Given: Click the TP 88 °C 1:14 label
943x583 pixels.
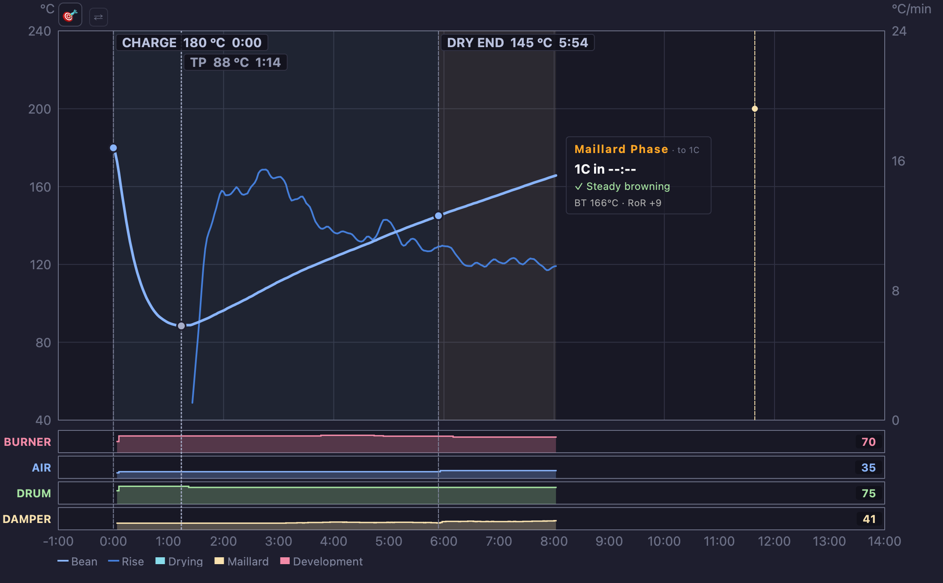Looking at the screenshot, I should (235, 62).
